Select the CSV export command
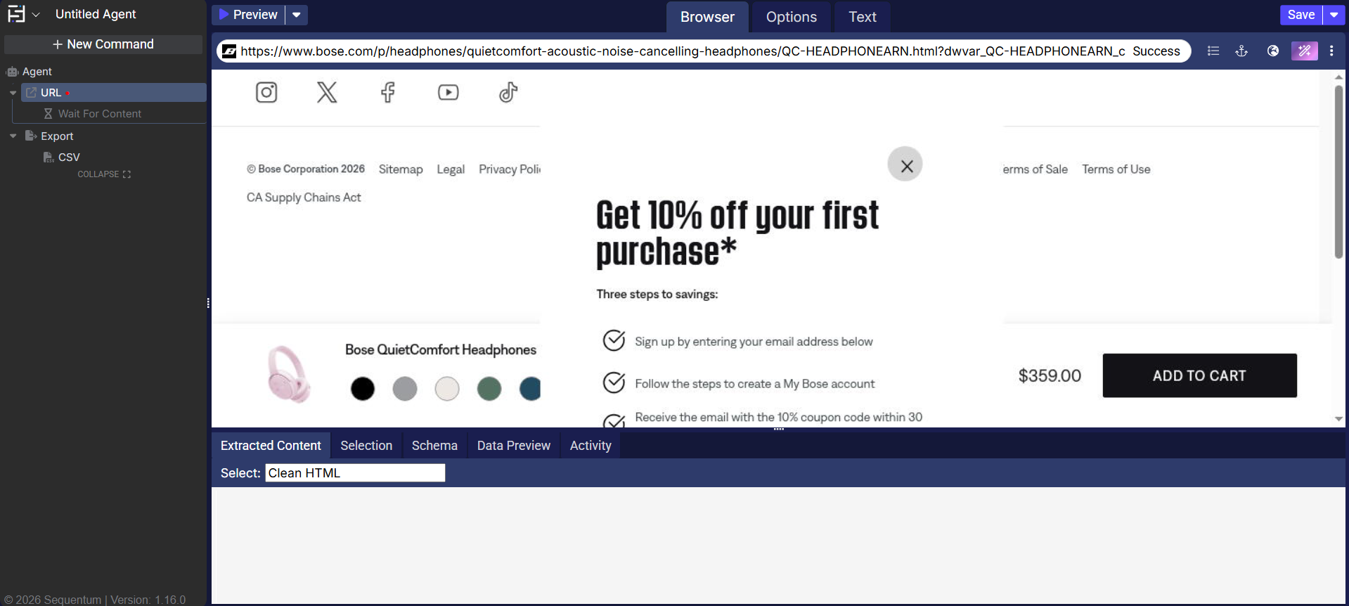Viewport: 1349px width, 606px height. click(68, 157)
